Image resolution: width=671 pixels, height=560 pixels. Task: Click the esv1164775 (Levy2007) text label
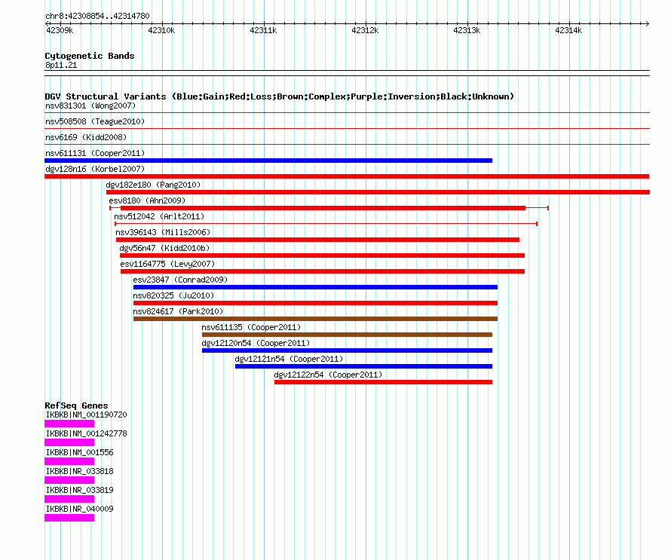167,264
